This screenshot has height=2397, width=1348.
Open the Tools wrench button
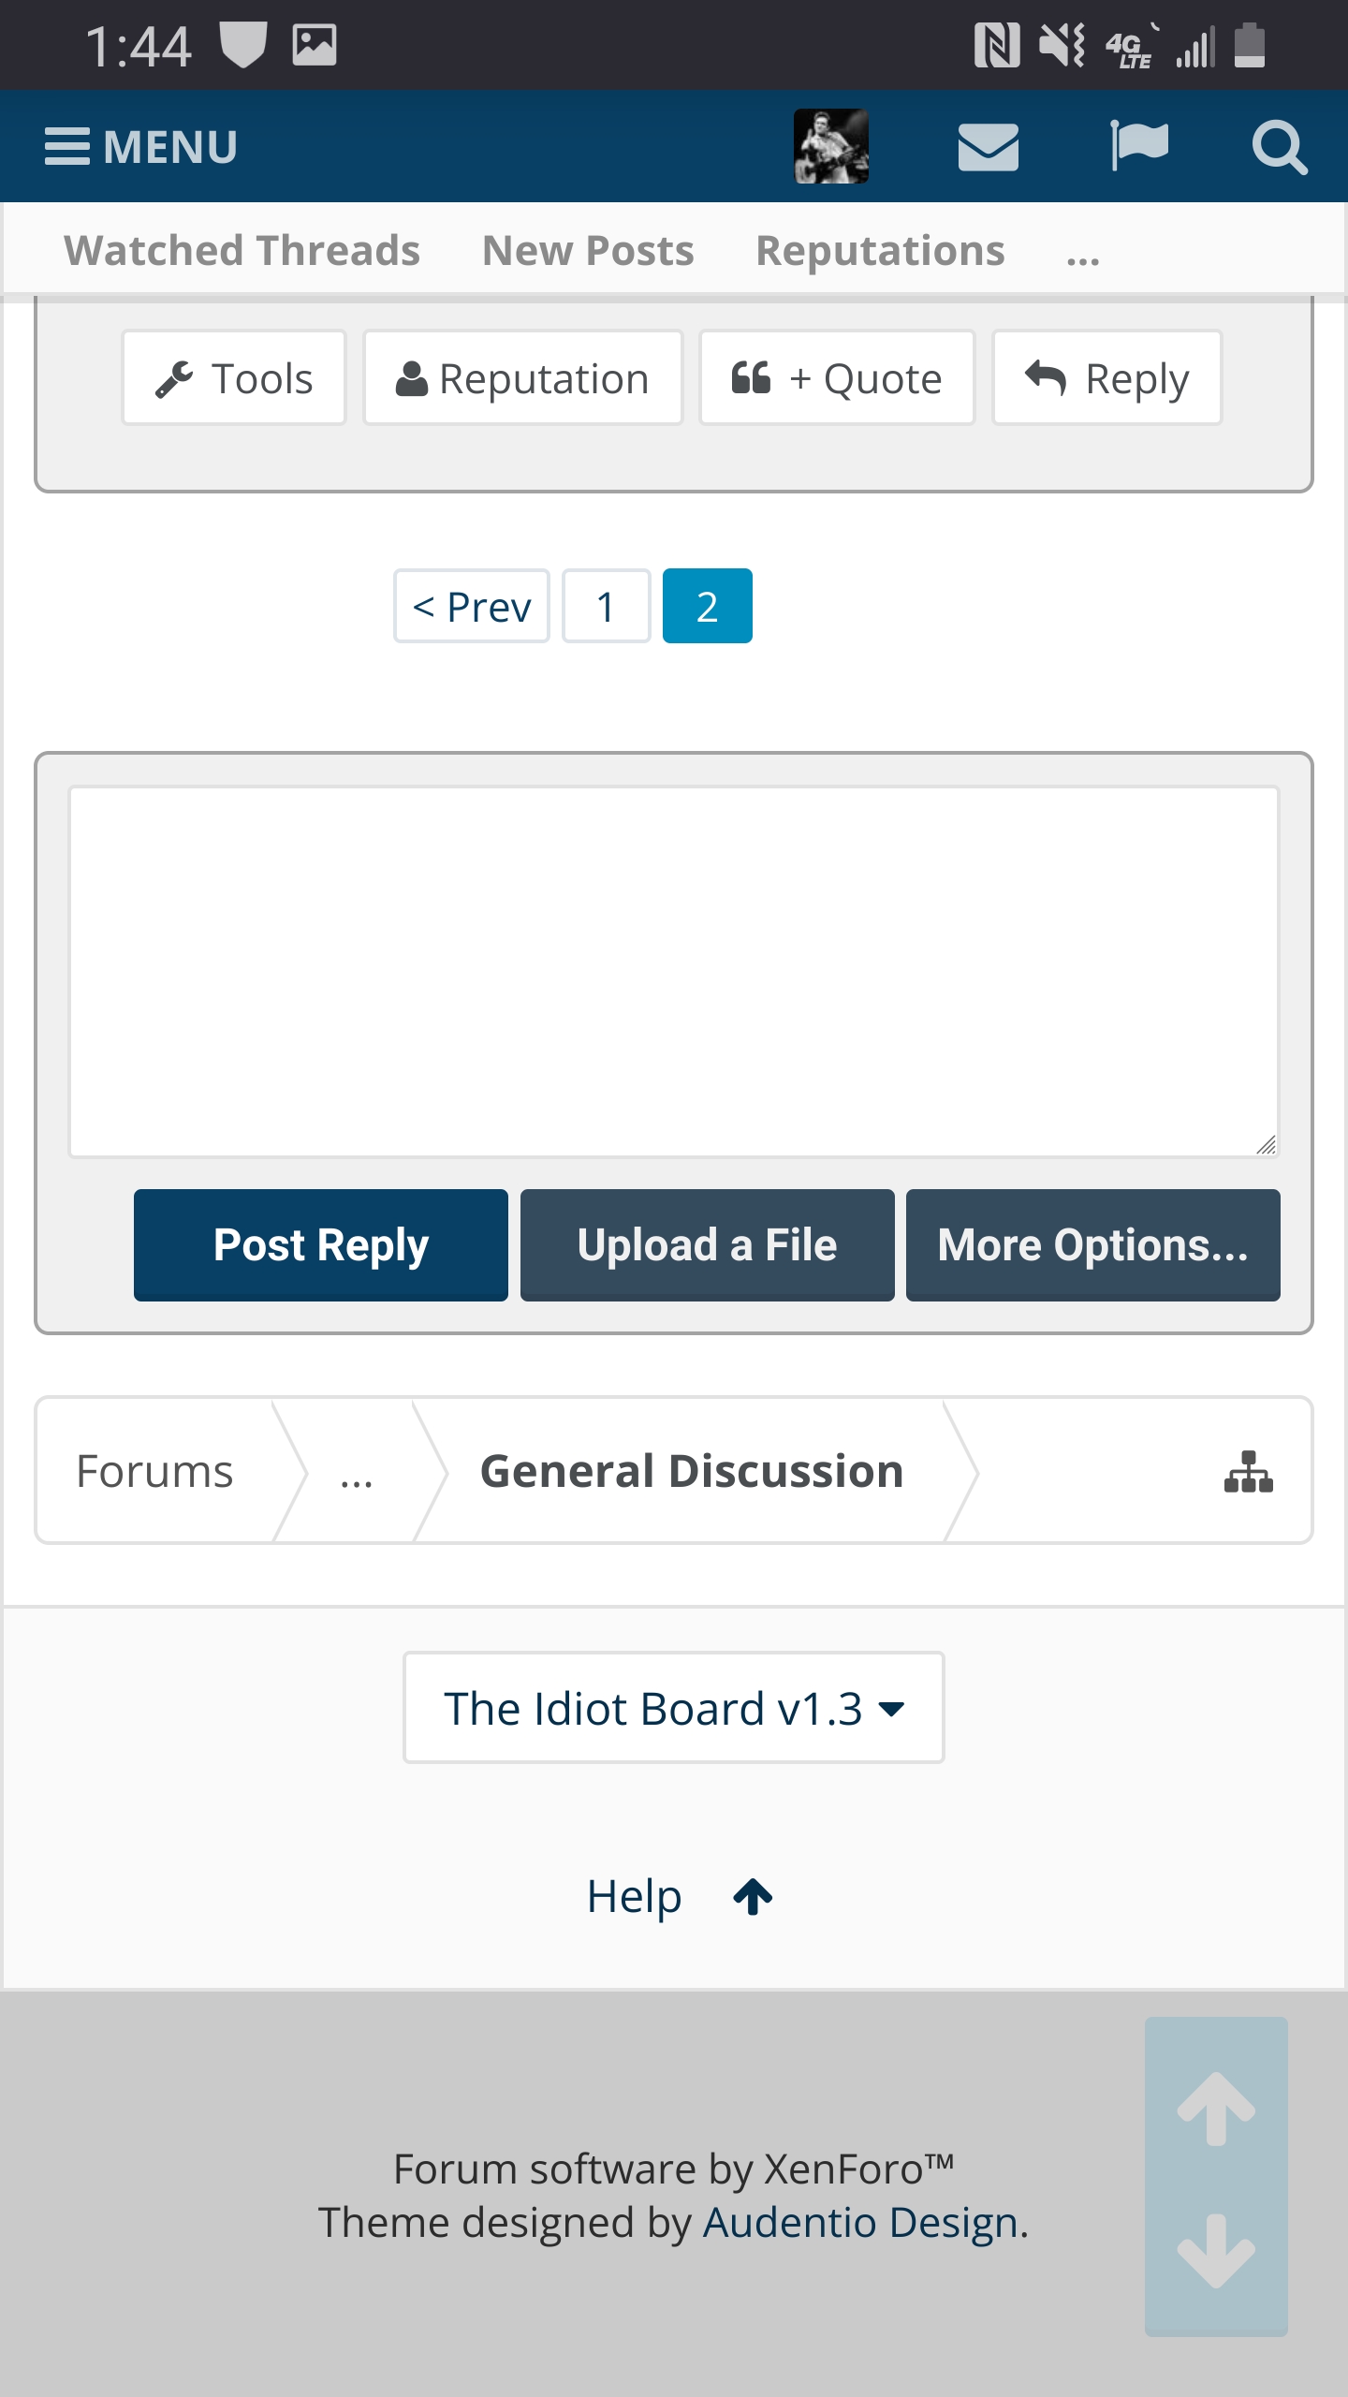(234, 378)
